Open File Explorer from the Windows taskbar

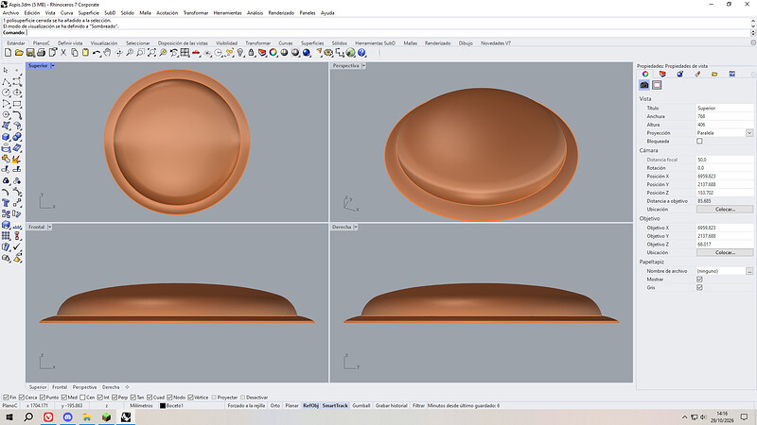87,417
